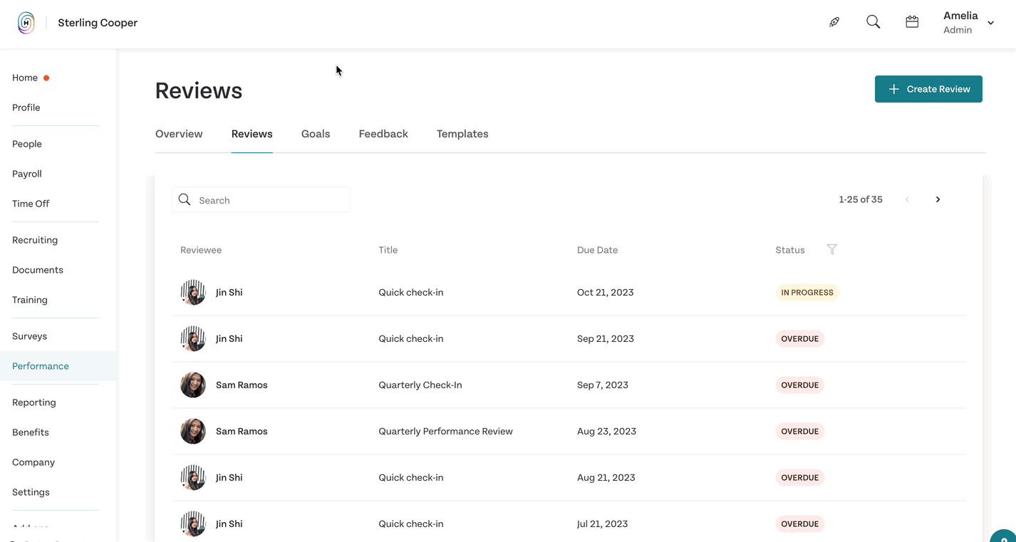Open Payroll in the sidebar

coord(27,174)
